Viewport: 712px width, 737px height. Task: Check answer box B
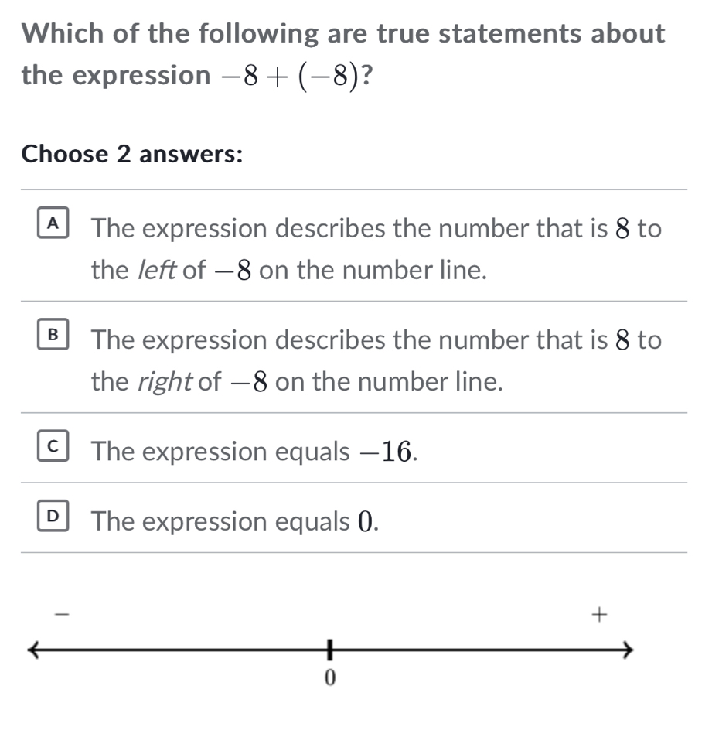click(53, 337)
